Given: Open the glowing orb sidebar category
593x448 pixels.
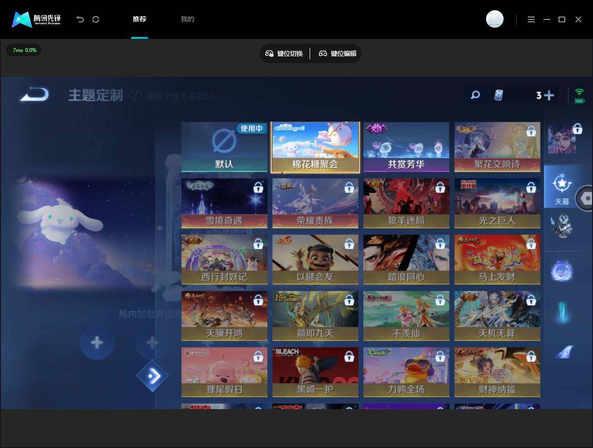Looking at the screenshot, I should point(562,271).
